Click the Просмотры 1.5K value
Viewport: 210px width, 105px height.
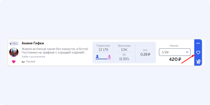click(124, 50)
